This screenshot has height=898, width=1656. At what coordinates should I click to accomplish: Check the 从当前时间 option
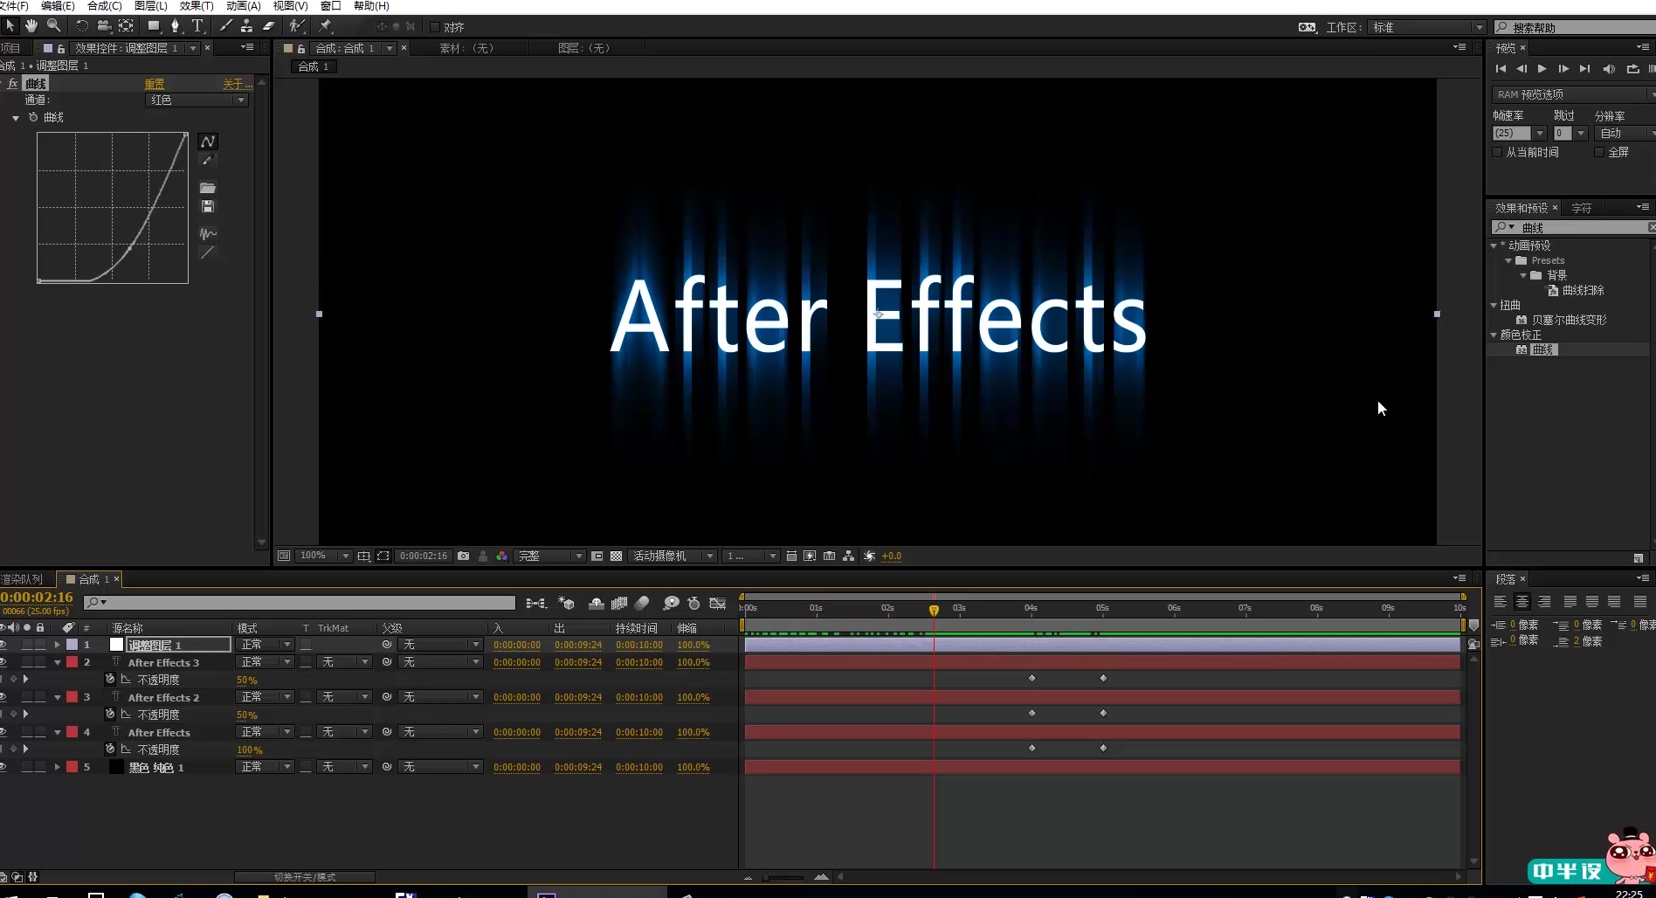coord(1497,152)
